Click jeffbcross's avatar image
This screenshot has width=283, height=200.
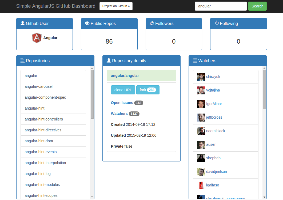point(201,118)
